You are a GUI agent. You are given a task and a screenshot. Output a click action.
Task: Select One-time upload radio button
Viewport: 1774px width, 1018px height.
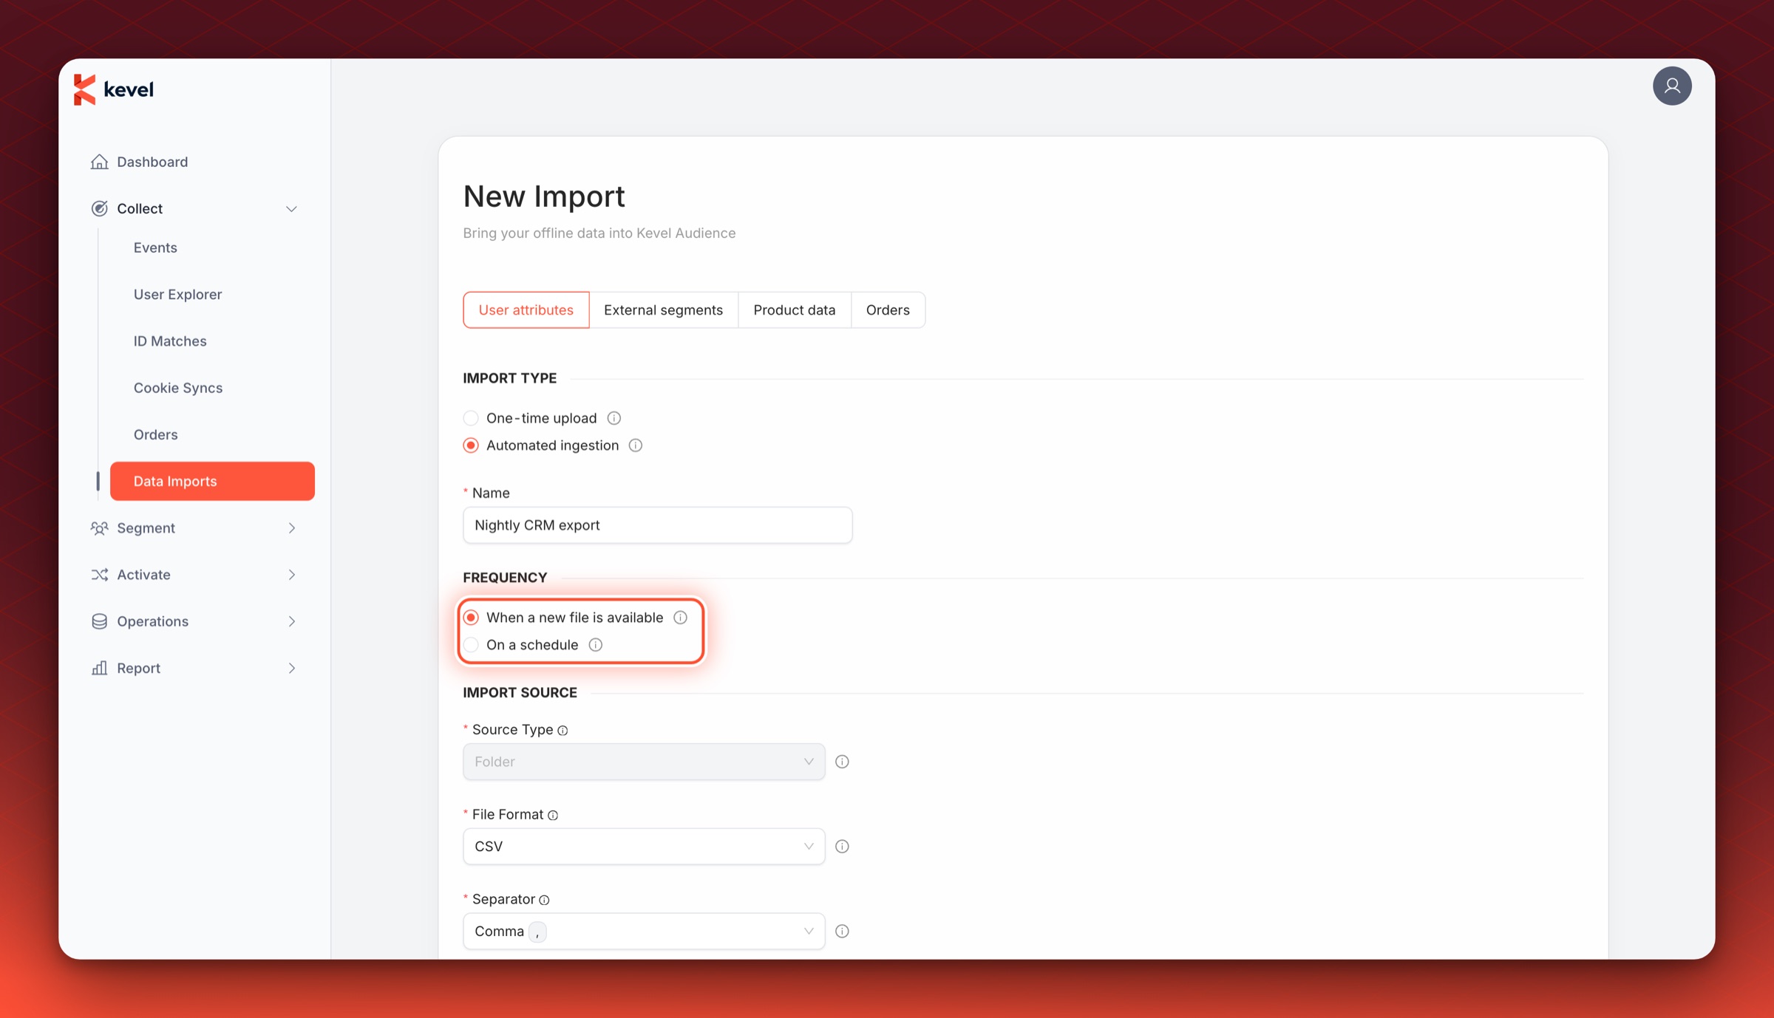click(x=471, y=418)
